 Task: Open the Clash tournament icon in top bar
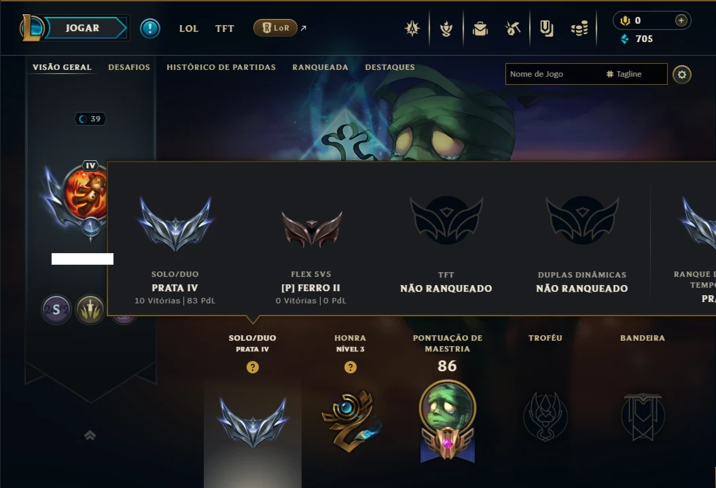point(412,29)
